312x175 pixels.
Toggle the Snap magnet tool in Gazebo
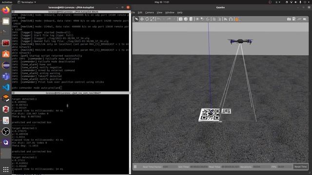click(231, 19)
